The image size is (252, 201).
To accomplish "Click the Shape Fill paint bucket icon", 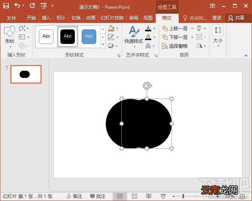I will click(x=111, y=28).
